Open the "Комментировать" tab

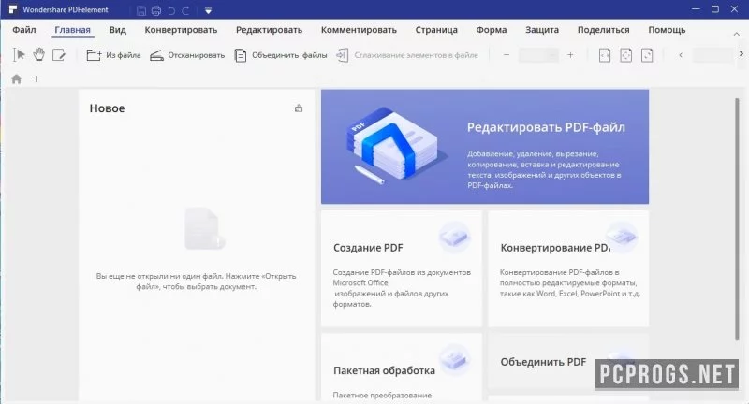coord(359,30)
